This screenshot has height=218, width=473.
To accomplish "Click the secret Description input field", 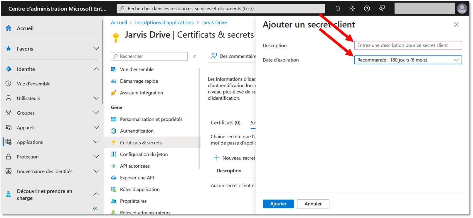I will (x=408, y=45).
